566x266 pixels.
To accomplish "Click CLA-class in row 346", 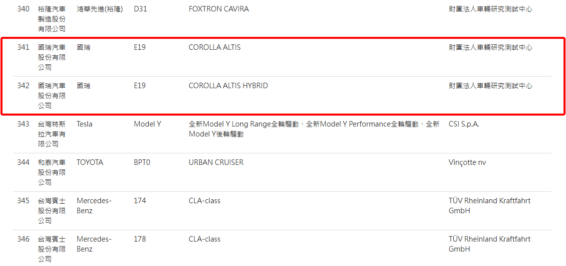I will 205,239.
